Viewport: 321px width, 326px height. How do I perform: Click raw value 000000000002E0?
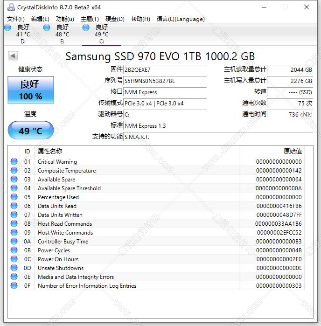point(279,259)
